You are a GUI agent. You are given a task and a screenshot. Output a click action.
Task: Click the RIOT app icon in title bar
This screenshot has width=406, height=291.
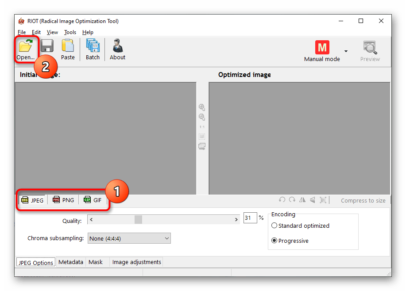[x=21, y=21]
